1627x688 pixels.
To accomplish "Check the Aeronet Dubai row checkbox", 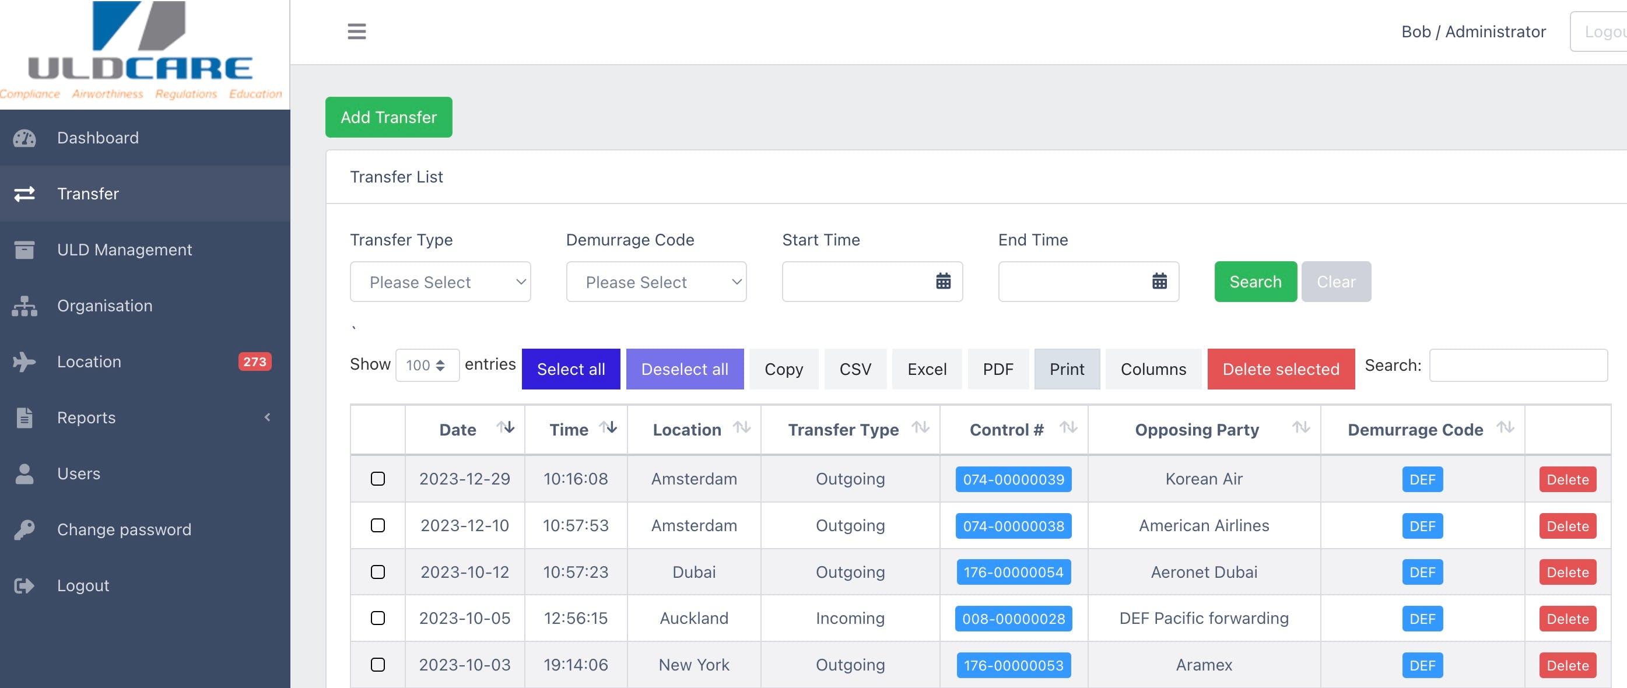I will (x=378, y=572).
